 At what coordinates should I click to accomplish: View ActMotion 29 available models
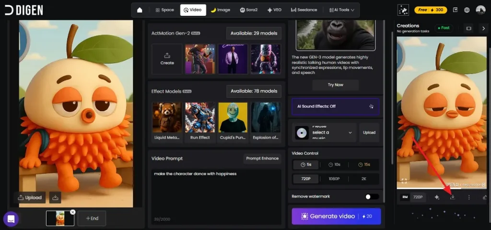click(254, 33)
